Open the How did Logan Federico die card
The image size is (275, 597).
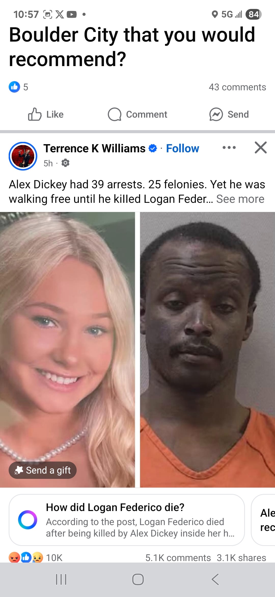[x=127, y=520]
